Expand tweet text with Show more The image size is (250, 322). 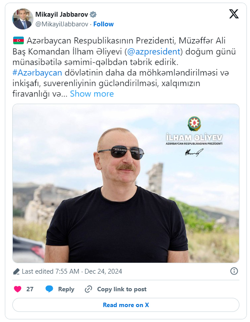coord(92,94)
